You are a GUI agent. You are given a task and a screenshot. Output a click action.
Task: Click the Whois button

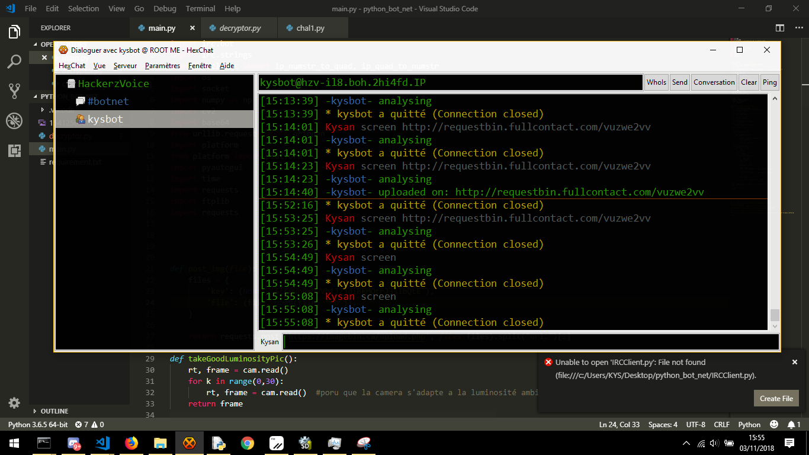coord(656,82)
